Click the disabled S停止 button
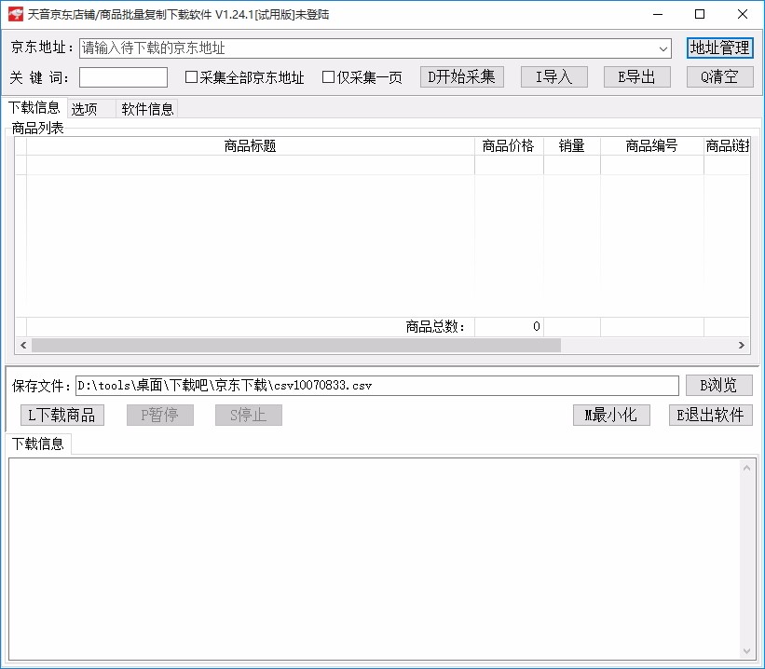The height and width of the screenshot is (669, 765). tap(249, 416)
